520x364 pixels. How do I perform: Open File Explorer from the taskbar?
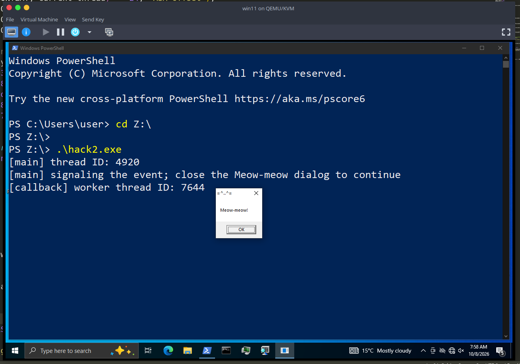click(188, 351)
